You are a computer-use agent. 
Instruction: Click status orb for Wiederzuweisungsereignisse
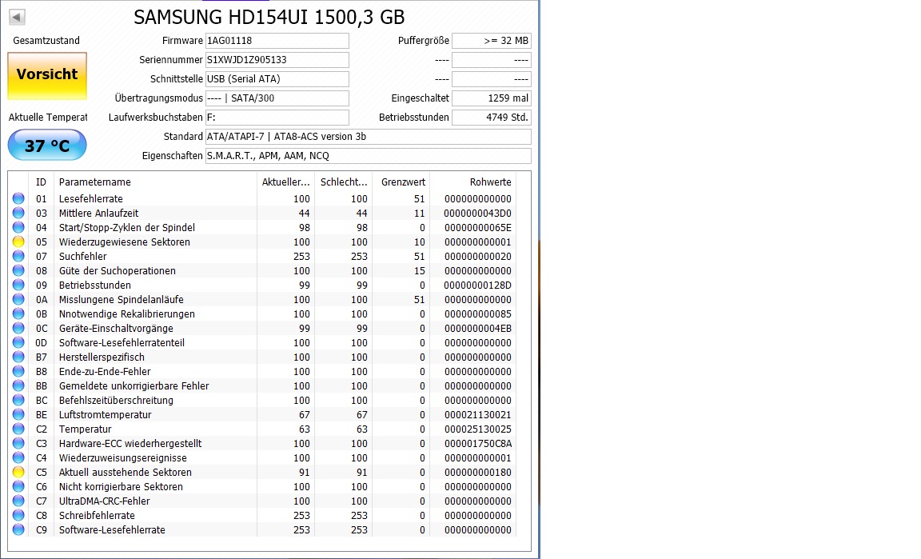pyautogui.click(x=19, y=458)
